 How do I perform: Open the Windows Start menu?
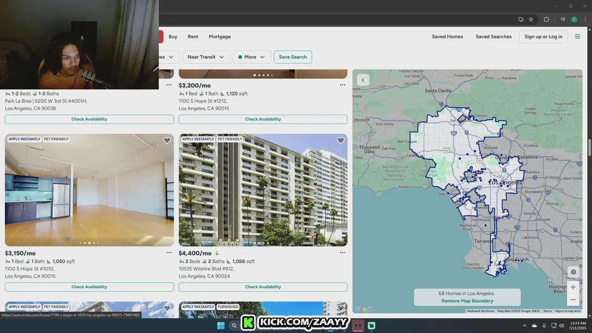pyautogui.click(x=221, y=326)
